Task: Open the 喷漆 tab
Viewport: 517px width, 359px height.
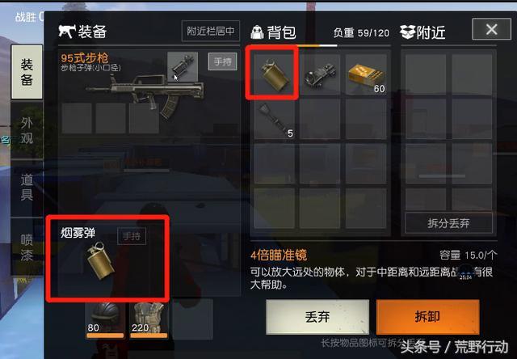Action: [27, 247]
